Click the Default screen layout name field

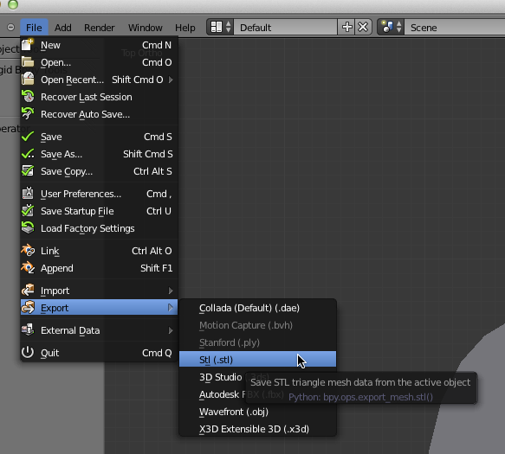[286, 28]
